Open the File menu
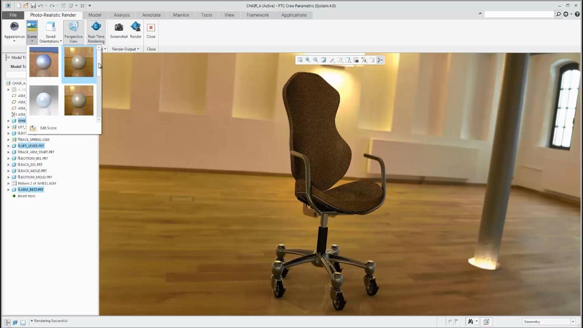 tap(13, 15)
